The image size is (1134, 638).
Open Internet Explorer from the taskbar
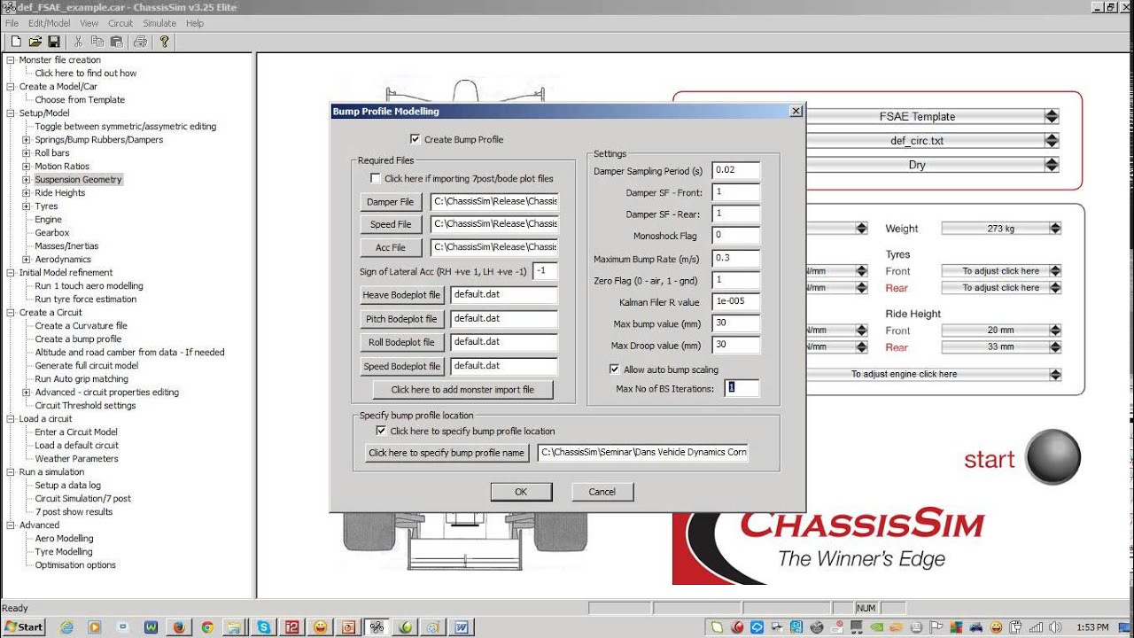[66, 626]
